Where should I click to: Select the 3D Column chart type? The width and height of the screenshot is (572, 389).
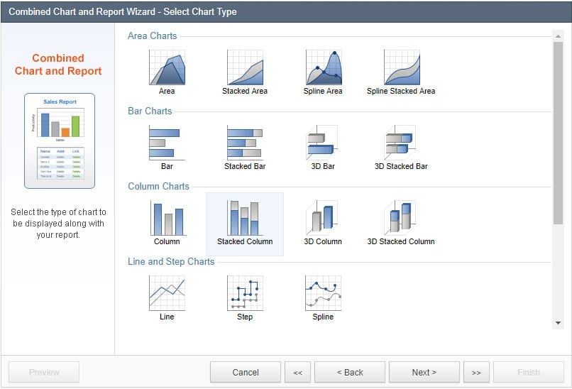point(323,218)
